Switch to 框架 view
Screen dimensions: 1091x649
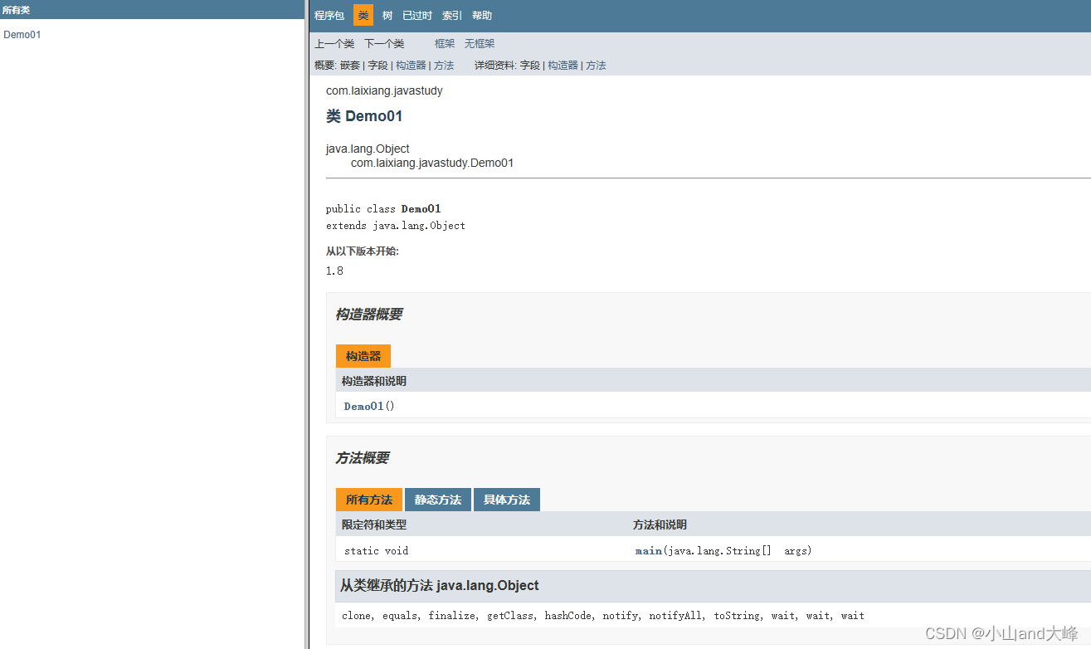tap(445, 44)
